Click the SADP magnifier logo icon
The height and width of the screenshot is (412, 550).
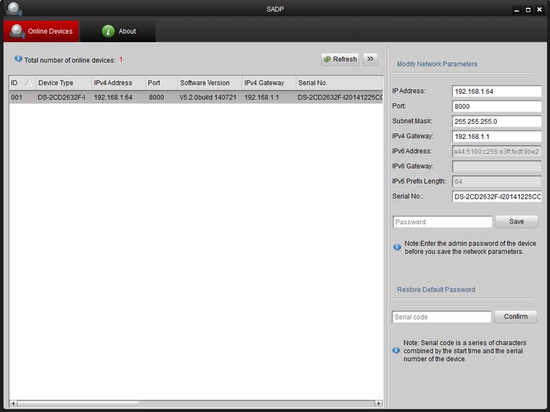[x=14, y=9]
